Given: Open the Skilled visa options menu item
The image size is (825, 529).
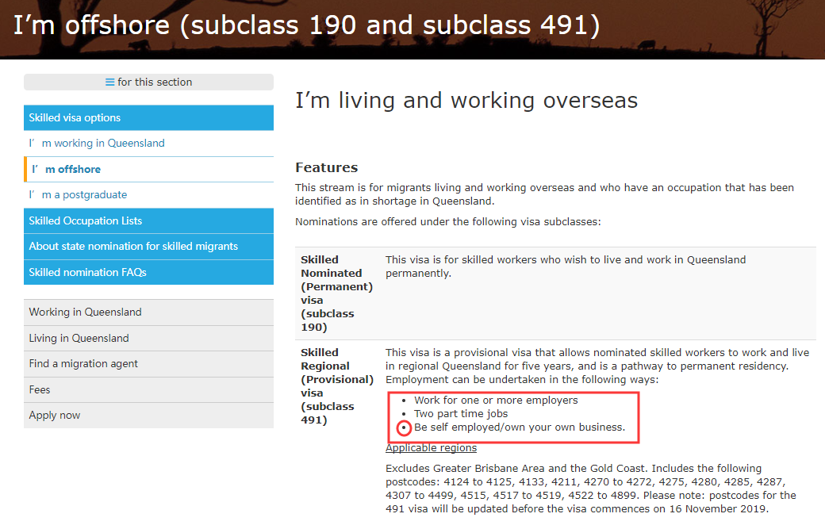Looking at the screenshot, I should coord(75,117).
